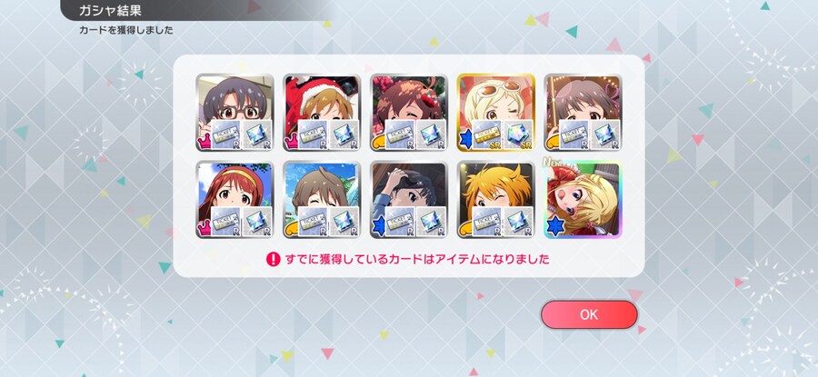Screen dimensions: 818x377
Task: Click the pink crown icon on headband card
Action: (x=204, y=228)
